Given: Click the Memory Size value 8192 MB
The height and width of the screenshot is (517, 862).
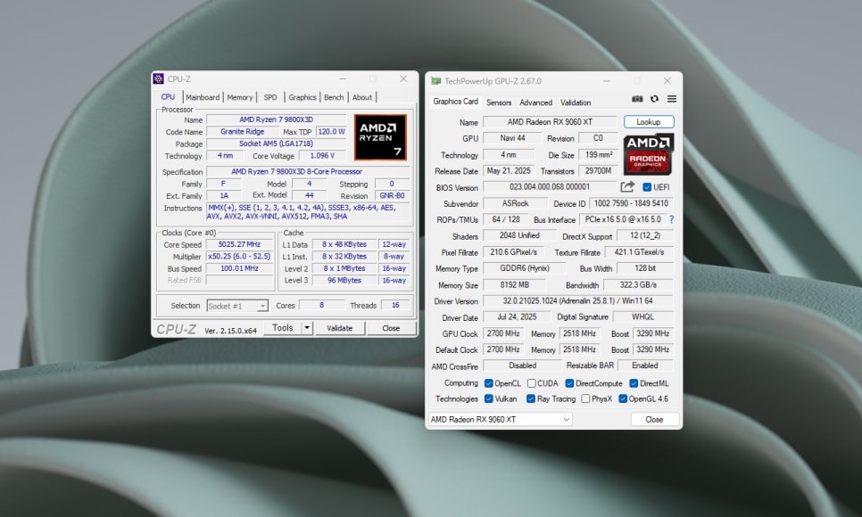Looking at the screenshot, I should (x=515, y=284).
